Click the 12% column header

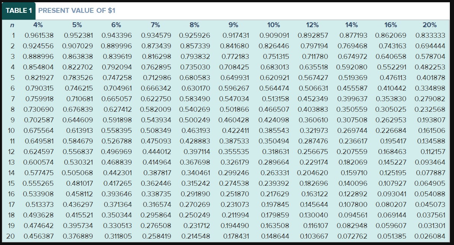312,25
